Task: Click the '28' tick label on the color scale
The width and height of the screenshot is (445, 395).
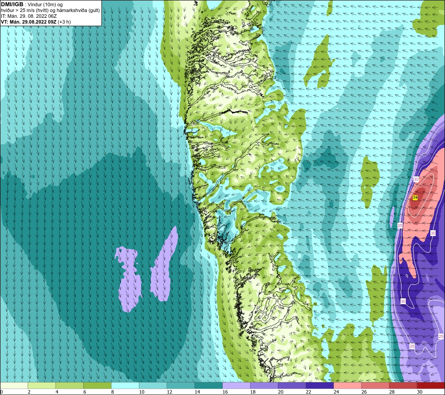Action: (x=392, y=392)
